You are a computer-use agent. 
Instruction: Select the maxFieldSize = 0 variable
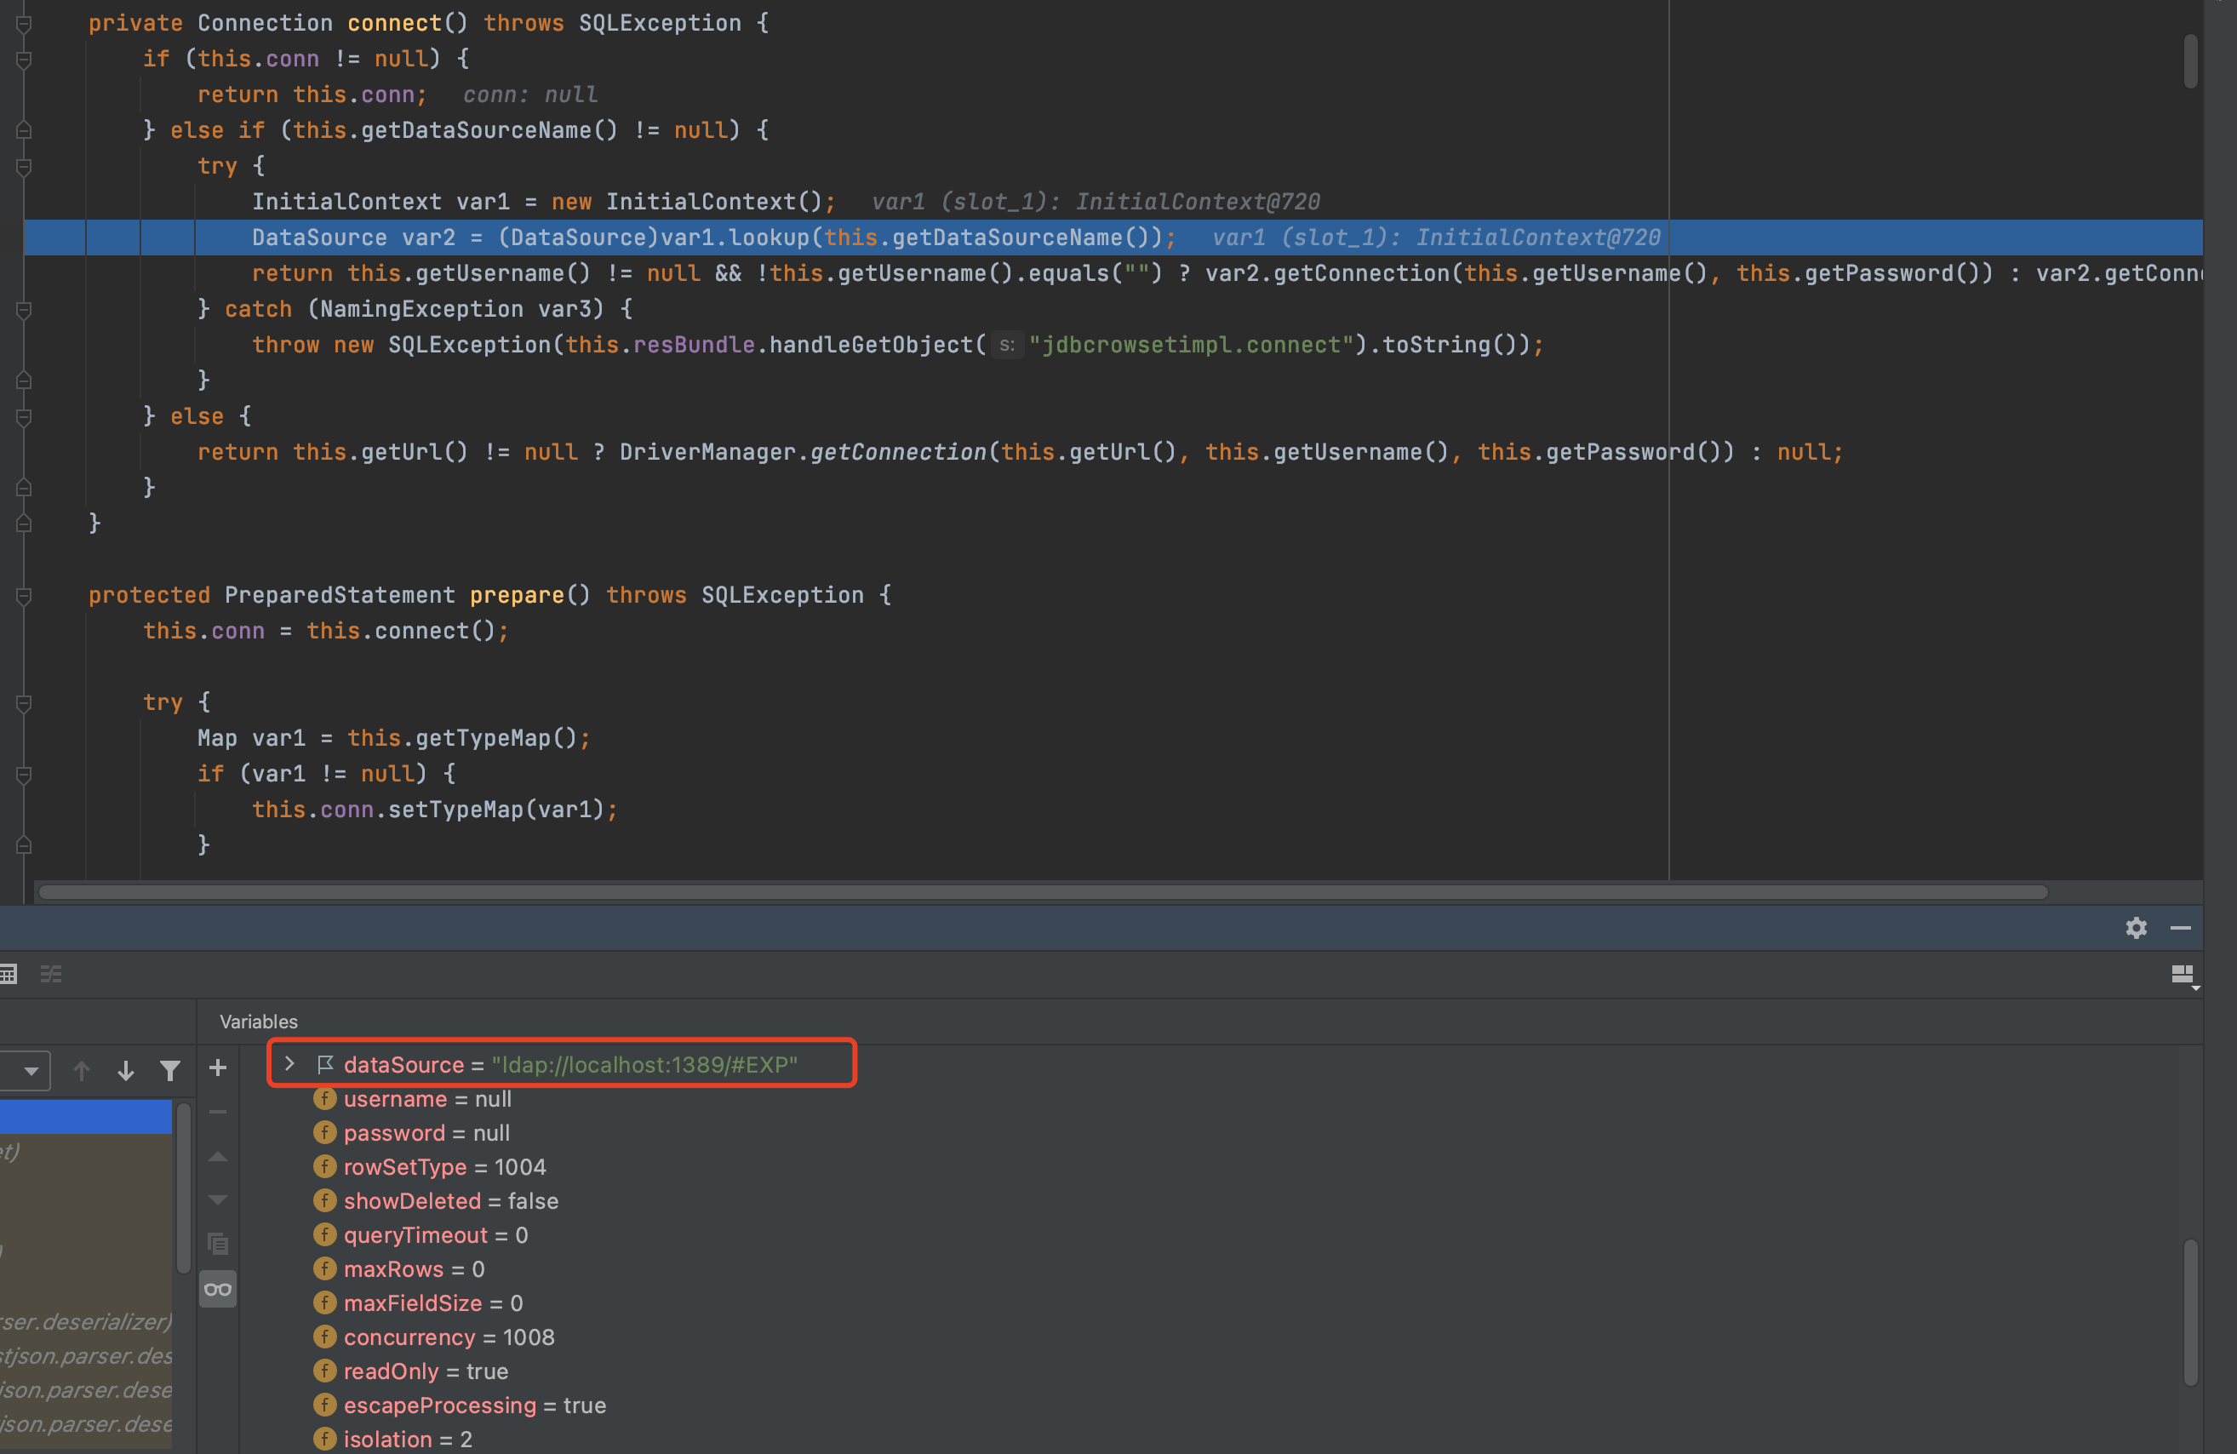tap(419, 1302)
